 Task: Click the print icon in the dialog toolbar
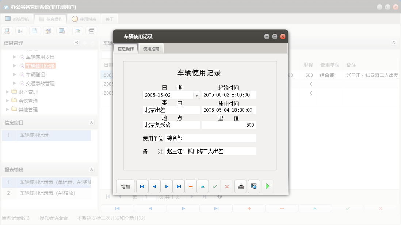click(x=240, y=186)
